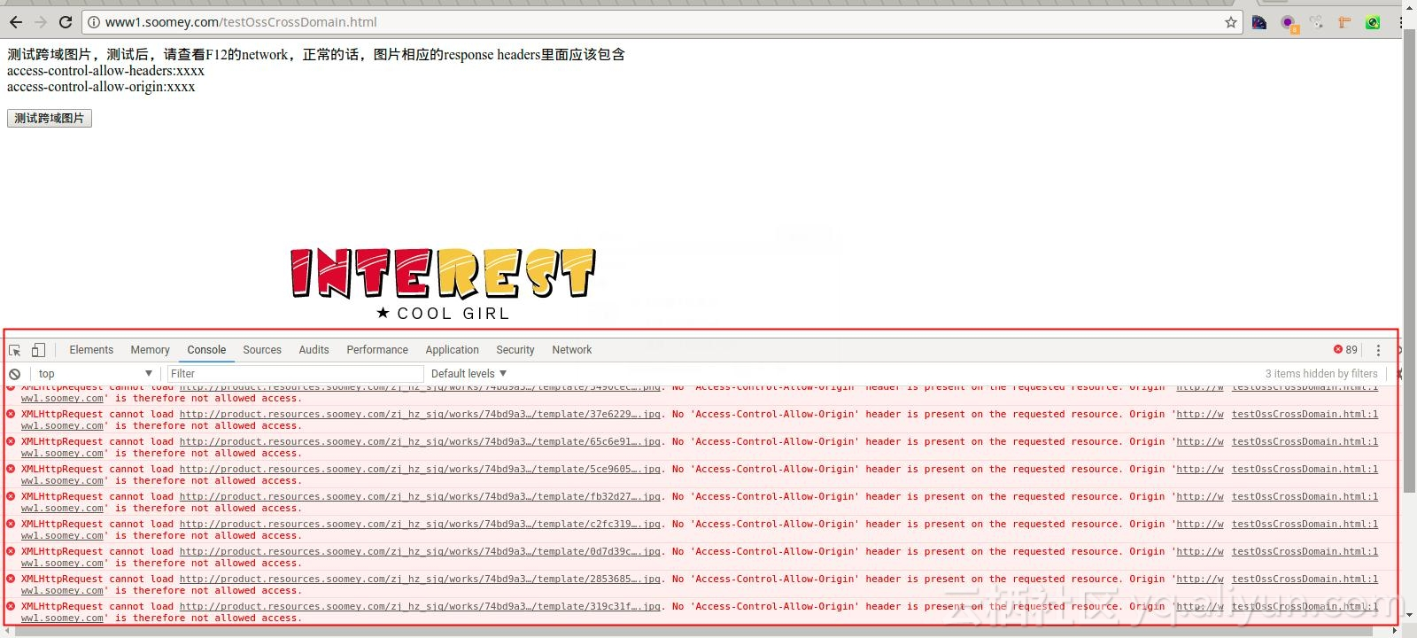Click the '3 items hidden by filters' text
Screen dimensions: 1417x638
pyautogui.click(x=1321, y=374)
